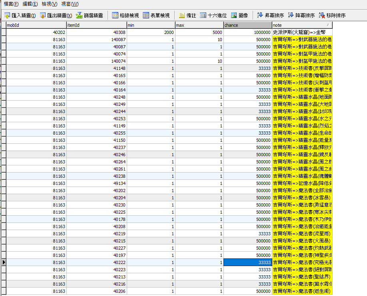Click itemId cell 40202
Image resolution: width=367 pixels, height=296 pixels.
pos(97,191)
